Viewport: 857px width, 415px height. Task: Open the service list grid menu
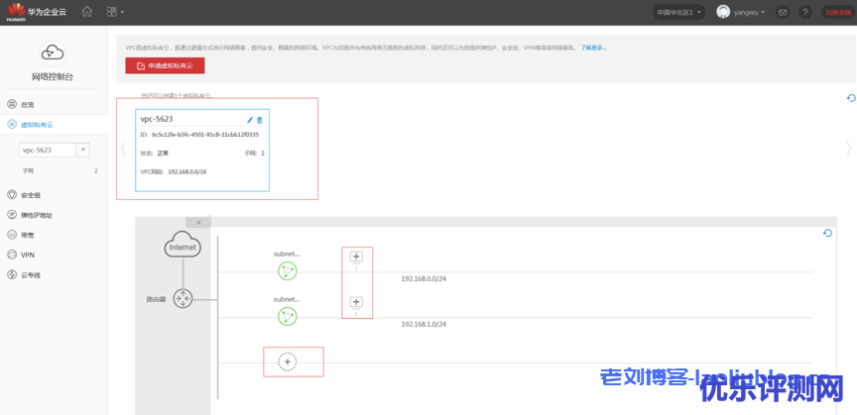pos(112,12)
